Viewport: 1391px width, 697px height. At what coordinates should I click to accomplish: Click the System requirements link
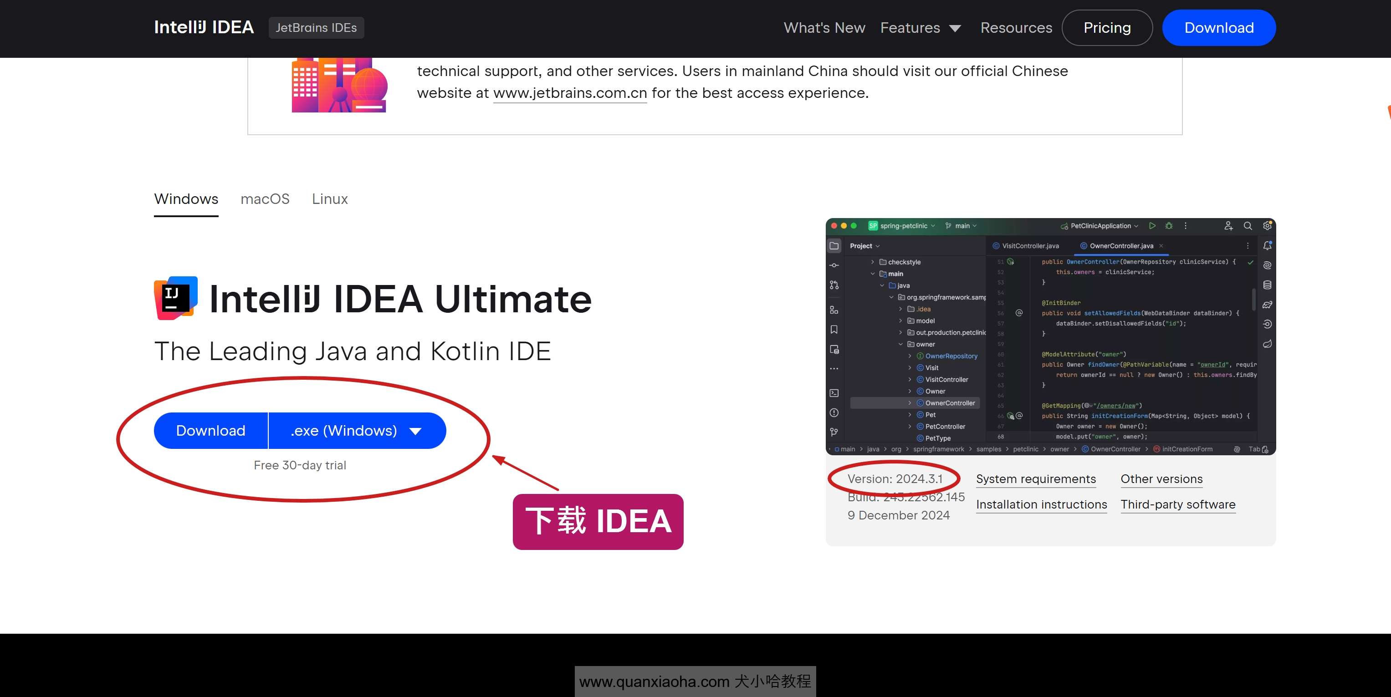(1035, 479)
